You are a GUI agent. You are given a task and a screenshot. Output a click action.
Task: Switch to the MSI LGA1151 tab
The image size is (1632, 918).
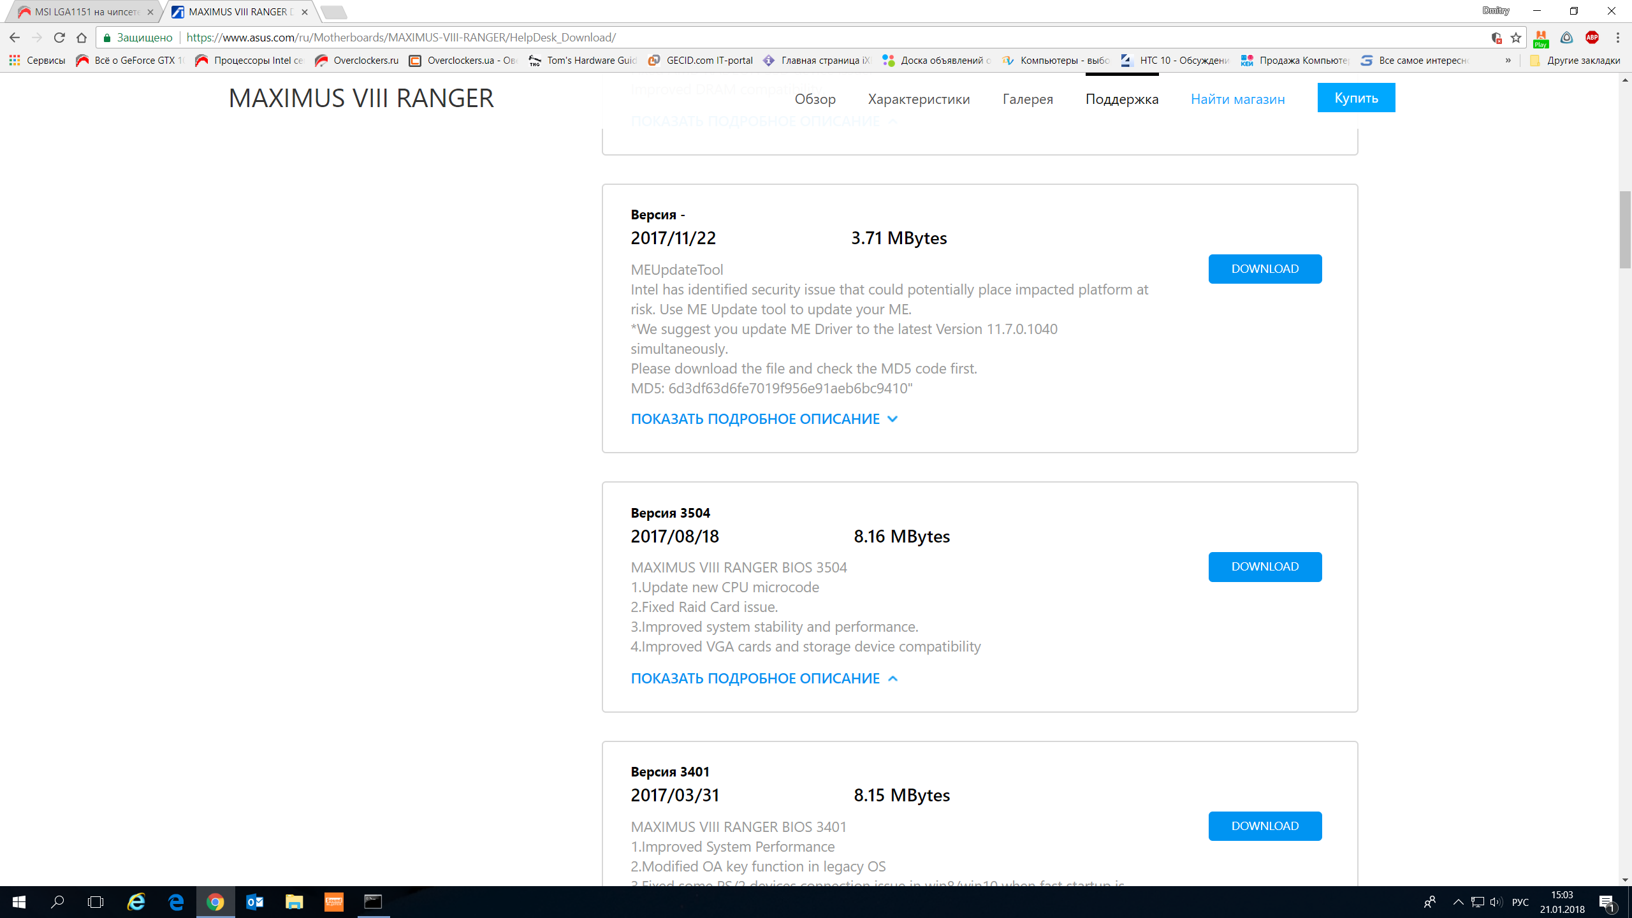[x=86, y=11]
